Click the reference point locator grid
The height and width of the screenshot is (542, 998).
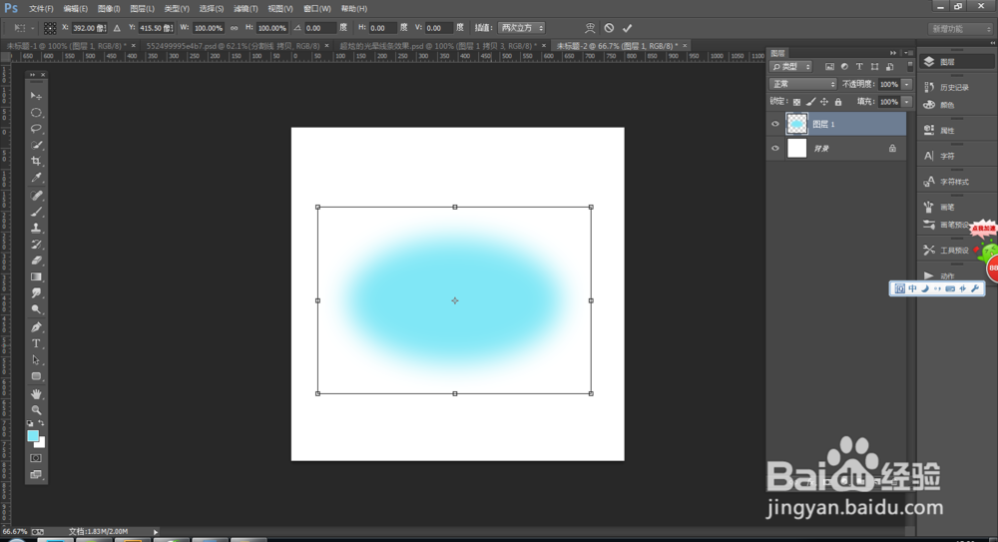[50, 28]
